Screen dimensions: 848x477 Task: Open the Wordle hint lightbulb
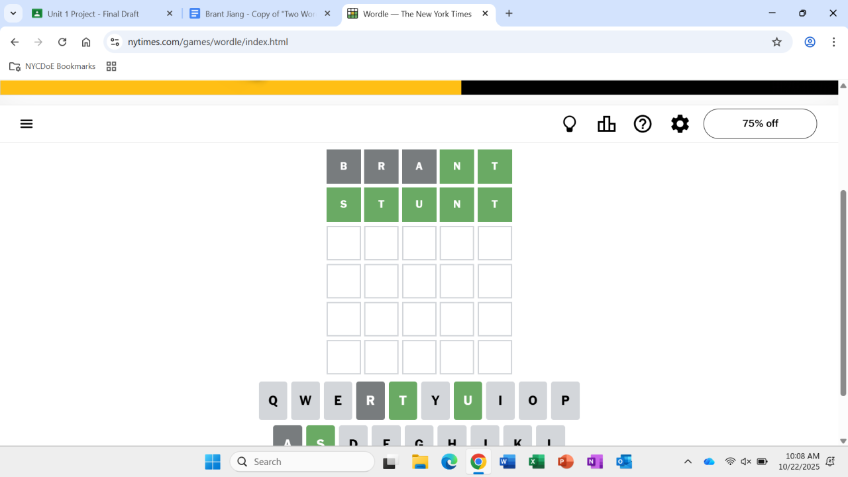569,124
